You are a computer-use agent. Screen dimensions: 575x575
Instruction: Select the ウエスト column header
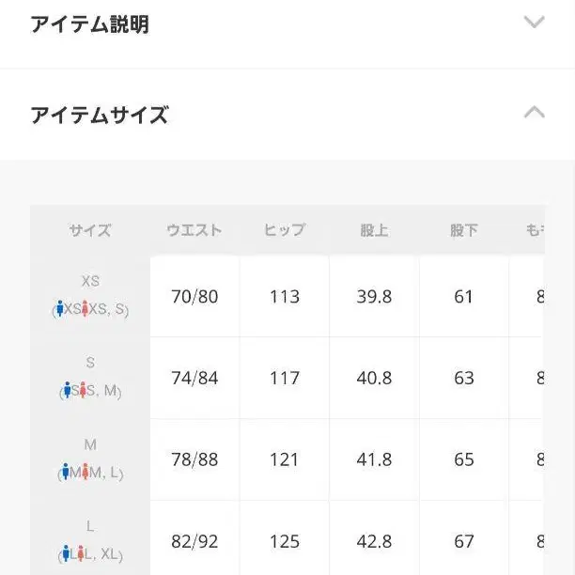coord(194,230)
